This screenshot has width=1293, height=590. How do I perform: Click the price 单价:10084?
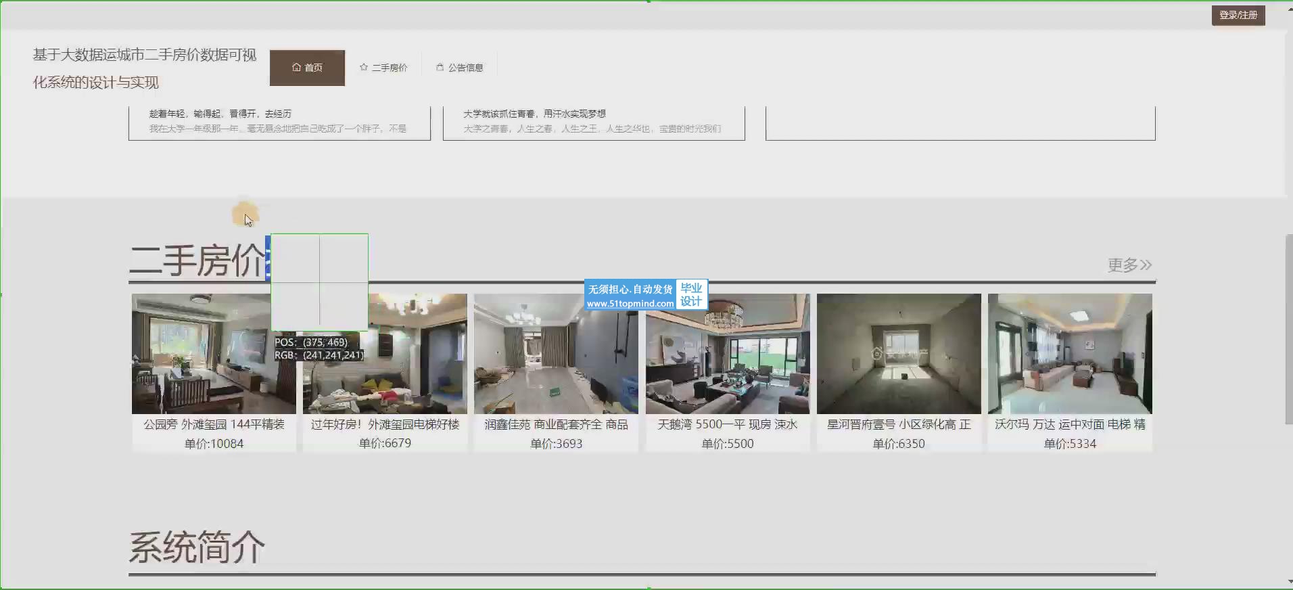click(214, 444)
